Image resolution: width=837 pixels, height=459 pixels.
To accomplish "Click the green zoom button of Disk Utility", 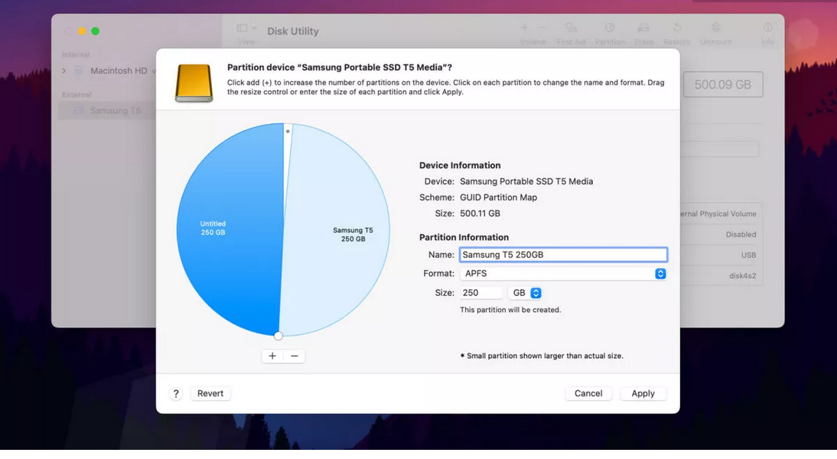I will (x=95, y=31).
